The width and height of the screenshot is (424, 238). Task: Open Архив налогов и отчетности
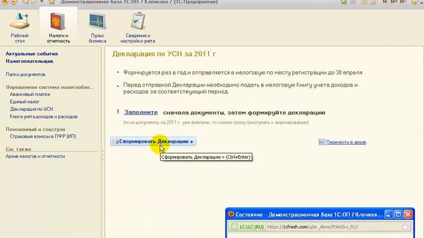35,156
